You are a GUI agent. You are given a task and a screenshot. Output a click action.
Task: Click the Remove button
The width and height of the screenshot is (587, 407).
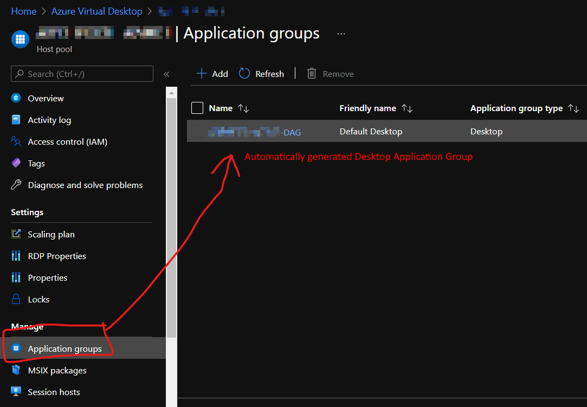(x=330, y=74)
